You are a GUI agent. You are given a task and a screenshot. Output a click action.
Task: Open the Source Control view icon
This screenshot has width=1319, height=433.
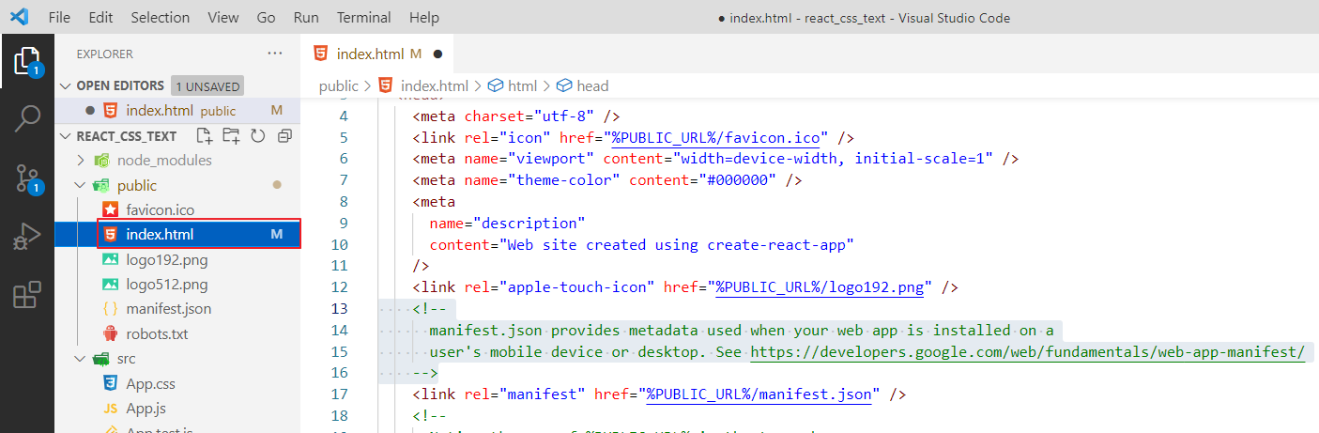click(26, 178)
